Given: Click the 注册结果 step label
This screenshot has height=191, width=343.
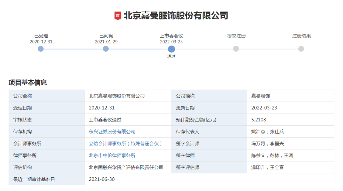Looking at the screenshot, I should coord(301,36).
